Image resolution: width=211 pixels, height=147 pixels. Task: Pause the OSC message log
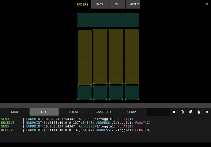coord(174,112)
